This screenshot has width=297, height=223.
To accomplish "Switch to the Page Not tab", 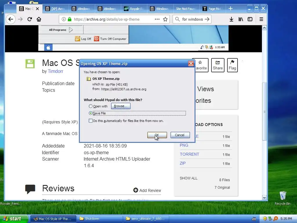I will tap(212, 9).
